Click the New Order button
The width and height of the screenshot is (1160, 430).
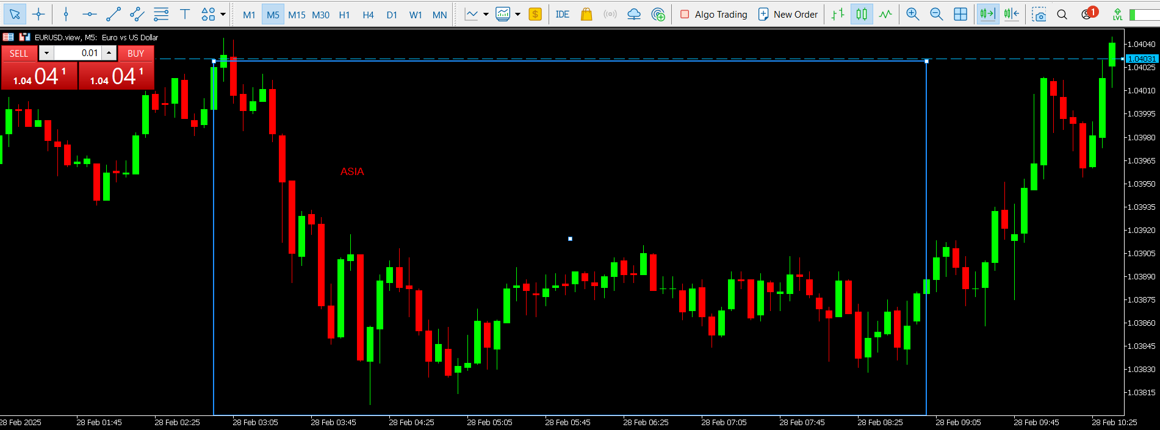[x=788, y=14]
